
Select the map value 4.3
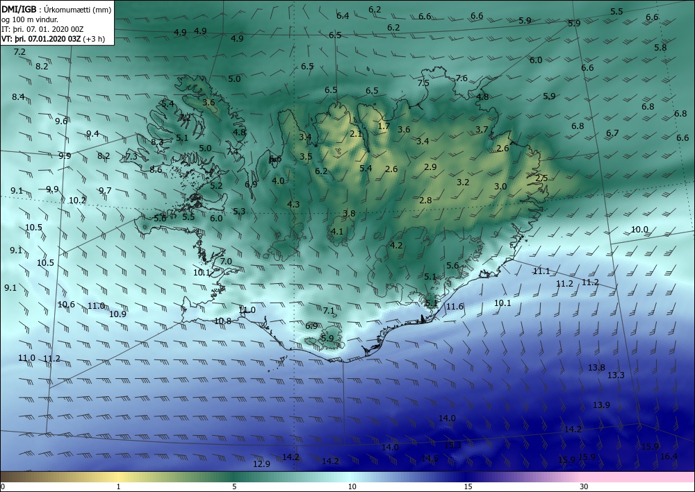293,204
